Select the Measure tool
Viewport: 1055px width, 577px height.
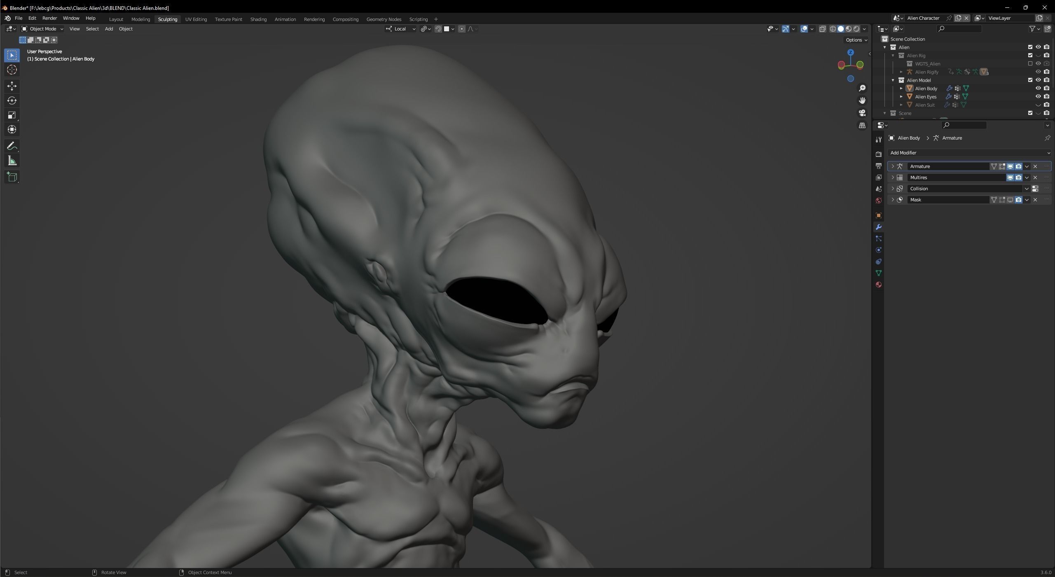point(12,161)
